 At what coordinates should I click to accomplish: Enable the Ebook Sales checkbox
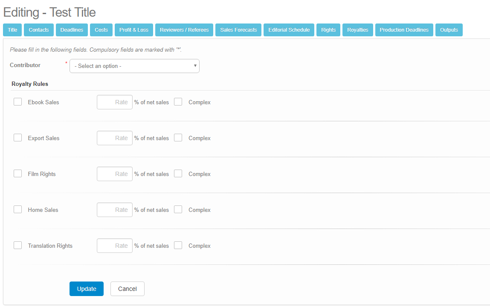pos(18,102)
